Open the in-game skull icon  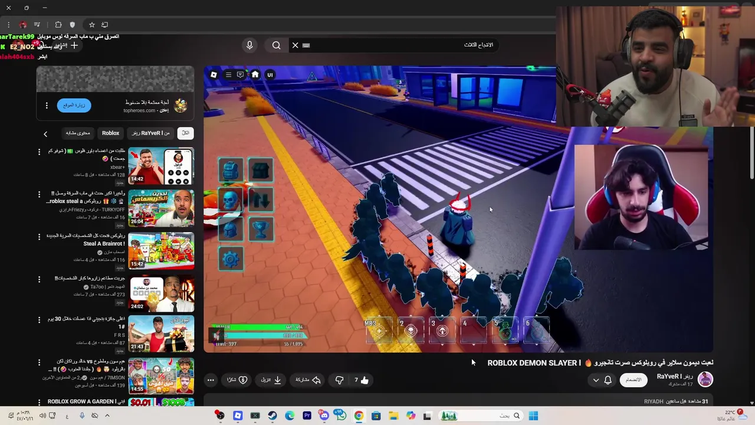pos(231,200)
